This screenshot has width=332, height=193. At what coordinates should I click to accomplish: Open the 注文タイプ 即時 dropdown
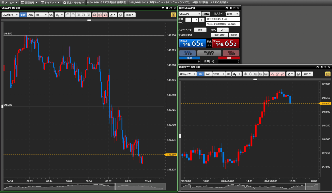click(233, 14)
